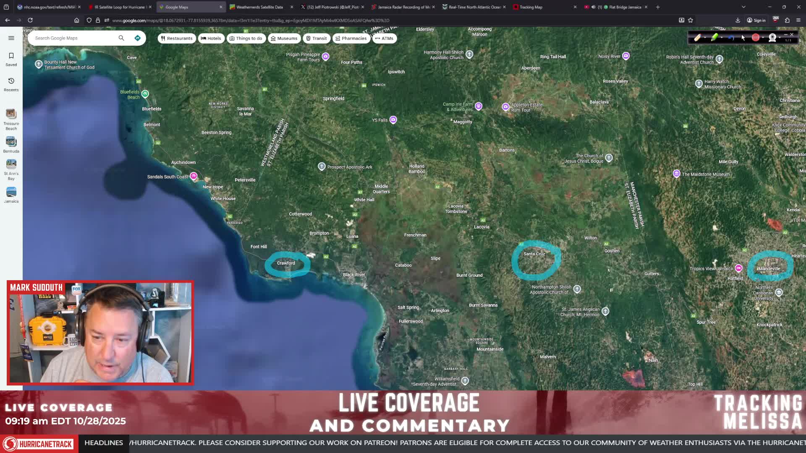806x453 pixels.
Task: Open the Treasure Beach recent thumbnail
Action: coord(11,120)
